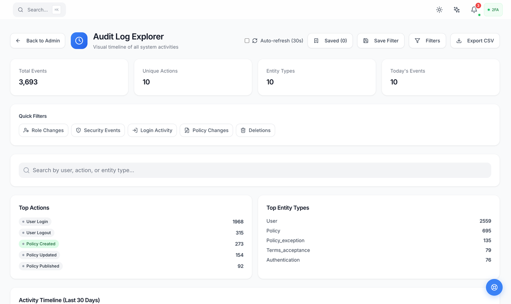Image resolution: width=511 pixels, height=304 pixels.
Task: Click the magnifier in the top search bar
Action: (x=20, y=9)
